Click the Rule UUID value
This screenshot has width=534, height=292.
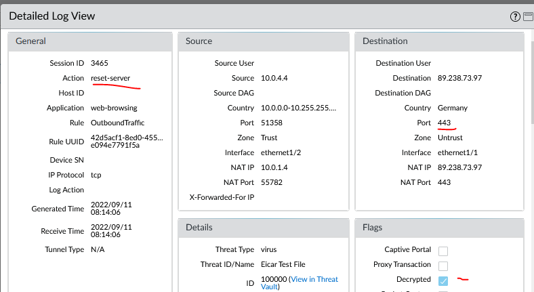[x=127, y=141]
